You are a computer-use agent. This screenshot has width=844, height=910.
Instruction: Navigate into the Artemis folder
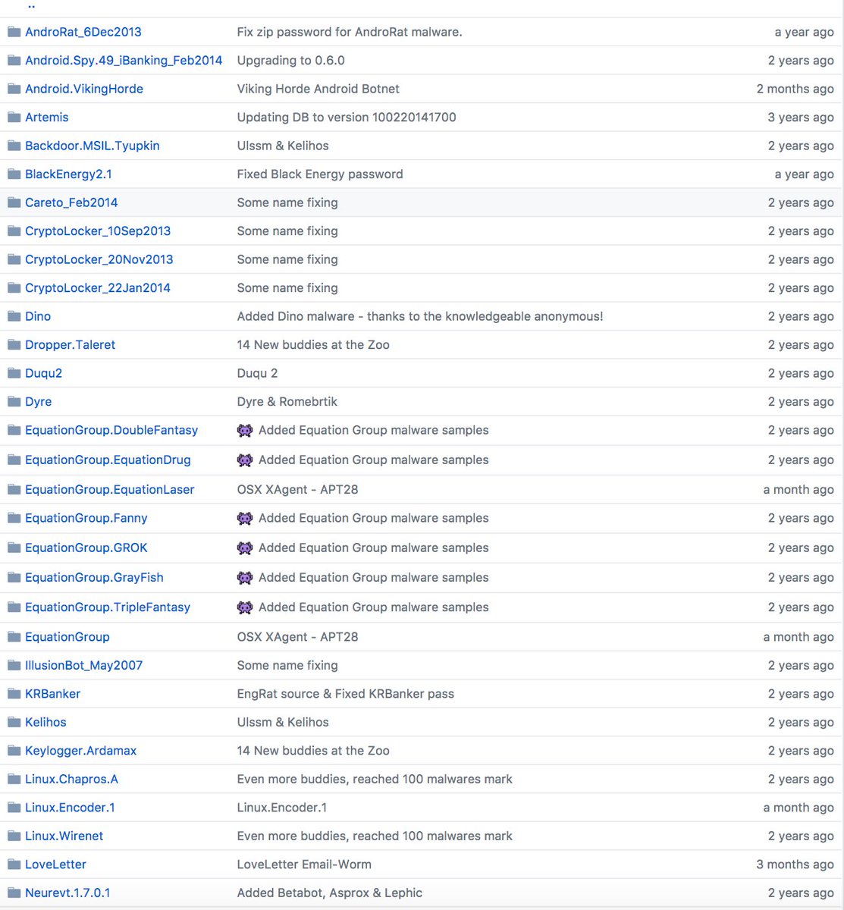(47, 117)
